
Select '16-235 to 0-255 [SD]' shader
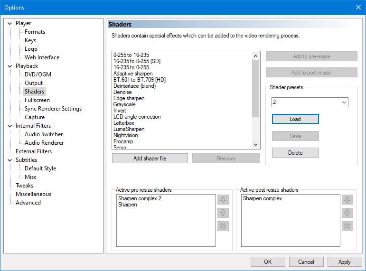tap(137, 61)
